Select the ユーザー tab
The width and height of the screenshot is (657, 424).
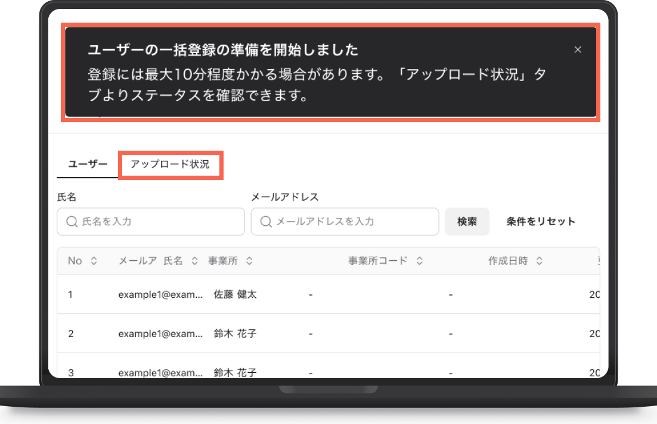click(x=88, y=164)
